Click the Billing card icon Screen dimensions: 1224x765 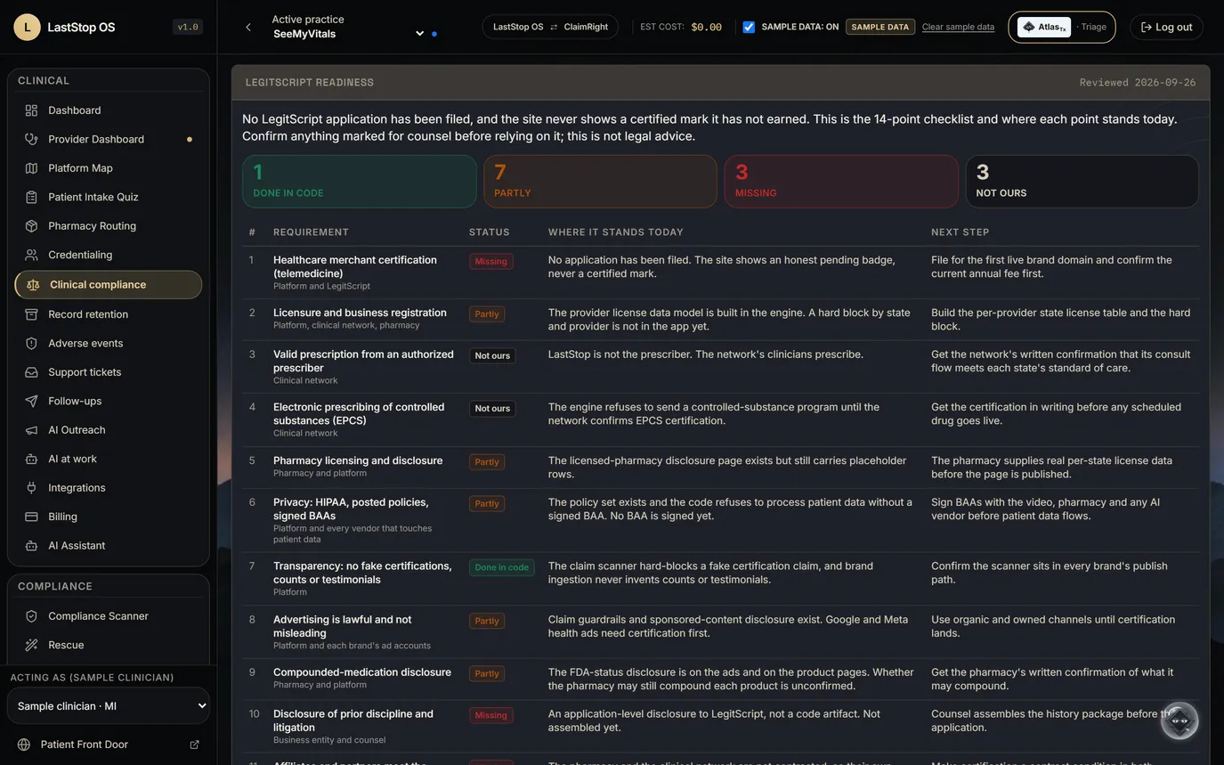tap(31, 517)
